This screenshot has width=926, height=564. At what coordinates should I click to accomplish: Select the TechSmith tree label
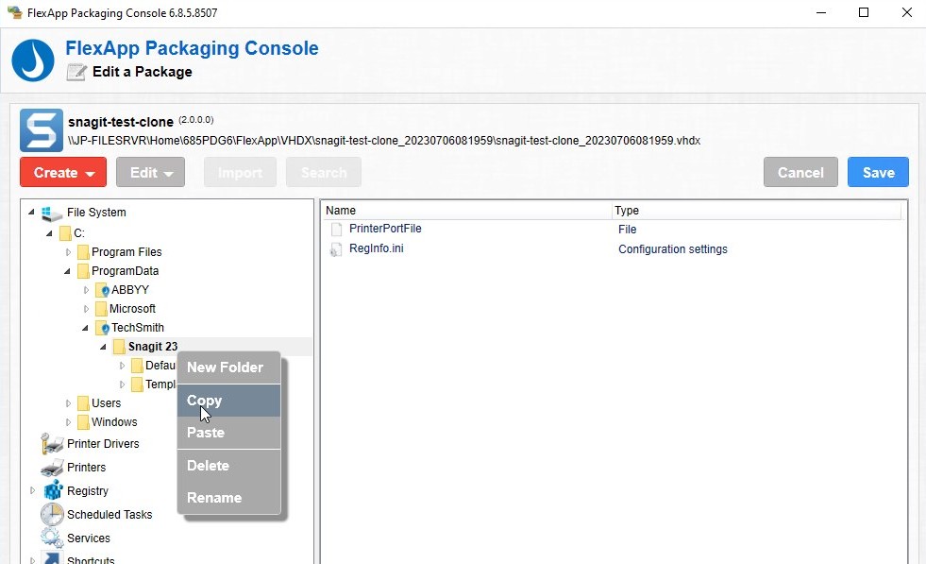pos(138,328)
